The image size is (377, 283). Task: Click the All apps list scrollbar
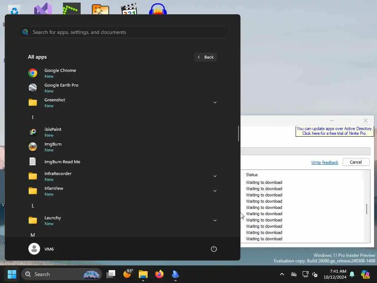coord(239,133)
